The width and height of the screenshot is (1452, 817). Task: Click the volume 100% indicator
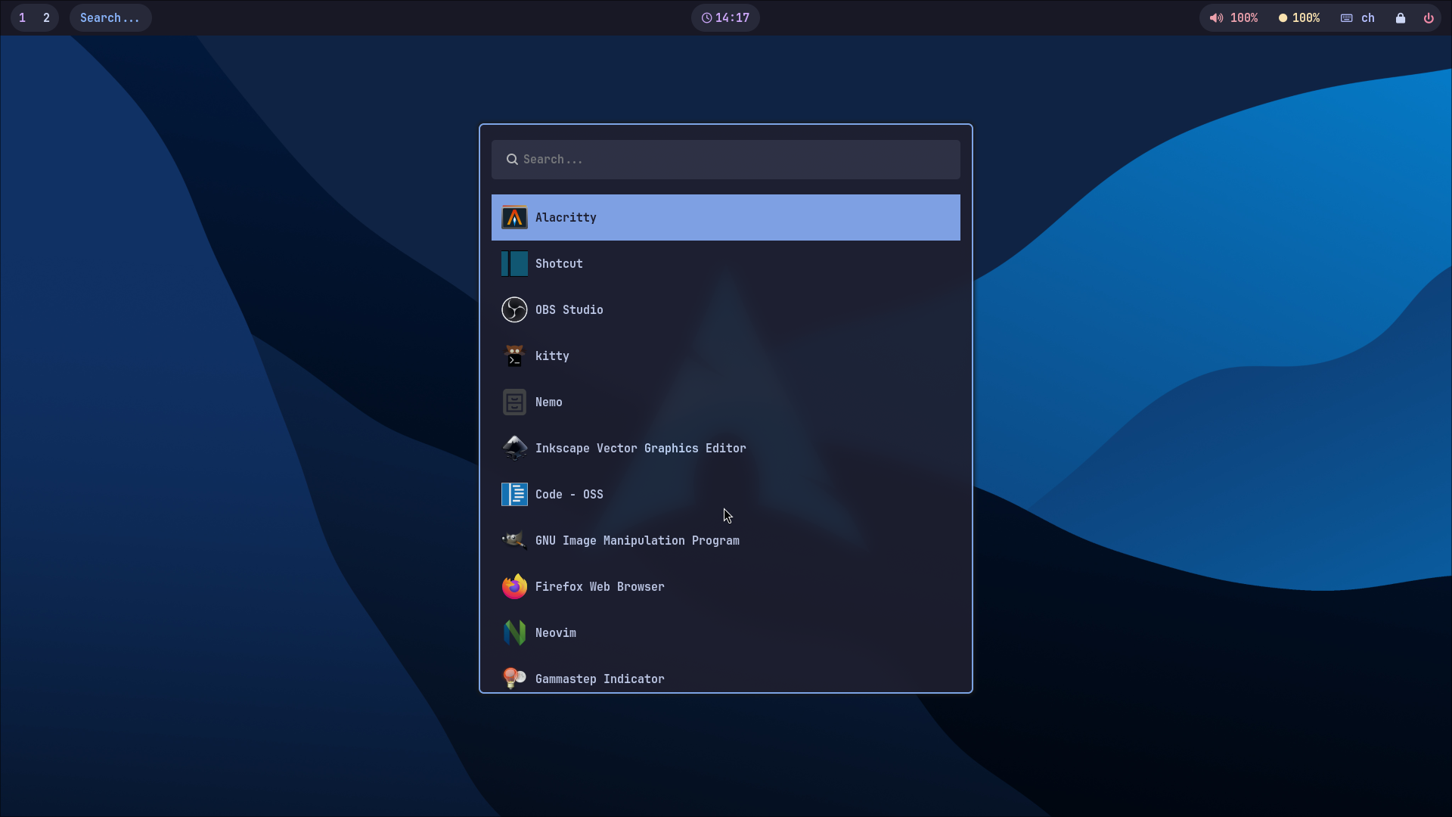click(1233, 18)
